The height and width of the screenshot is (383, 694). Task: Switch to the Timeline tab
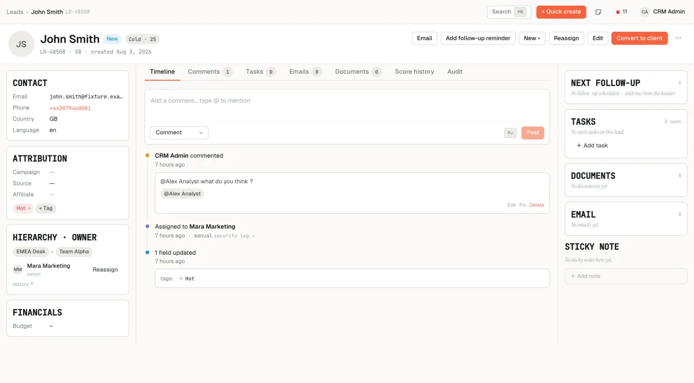coord(162,72)
